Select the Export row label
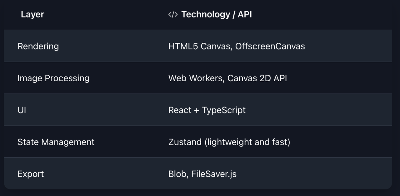Image resolution: width=400 pixels, height=196 pixels. (x=31, y=174)
